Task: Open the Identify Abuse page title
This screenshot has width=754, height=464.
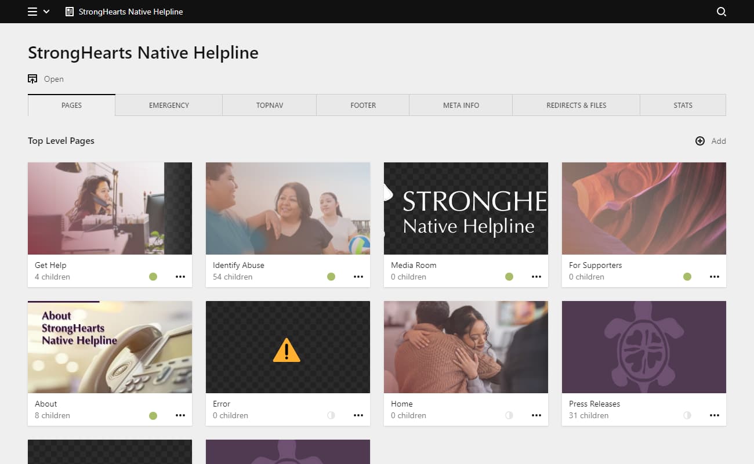Action: pyautogui.click(x=238, y=265)
